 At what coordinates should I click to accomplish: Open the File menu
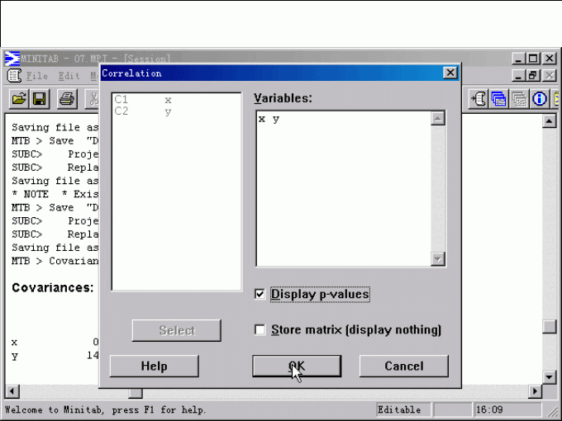click(x=36, y=76)
